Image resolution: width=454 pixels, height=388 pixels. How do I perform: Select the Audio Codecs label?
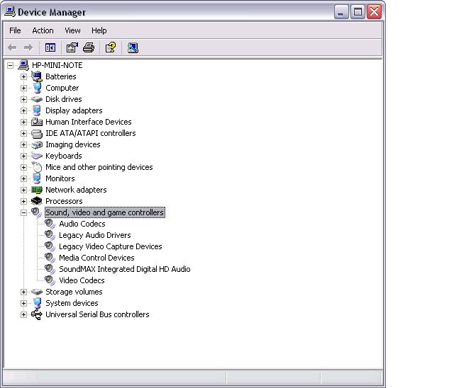pyautogui.click(x=82, y=224)
